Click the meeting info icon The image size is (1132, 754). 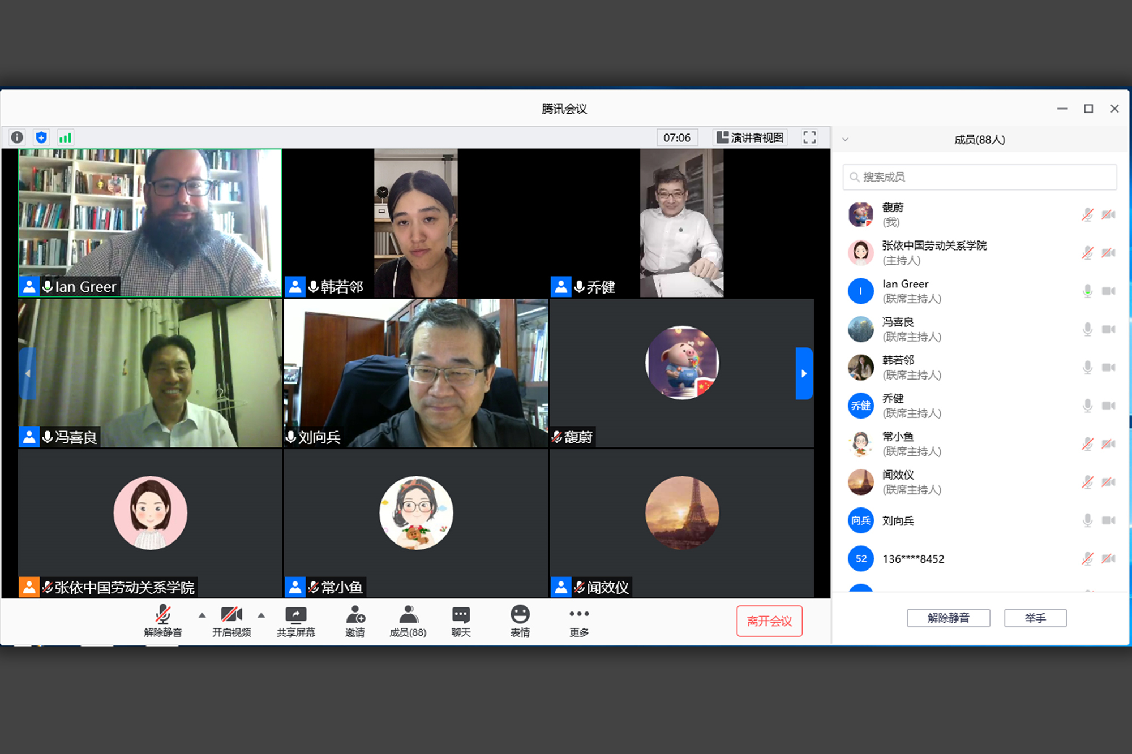17,137
